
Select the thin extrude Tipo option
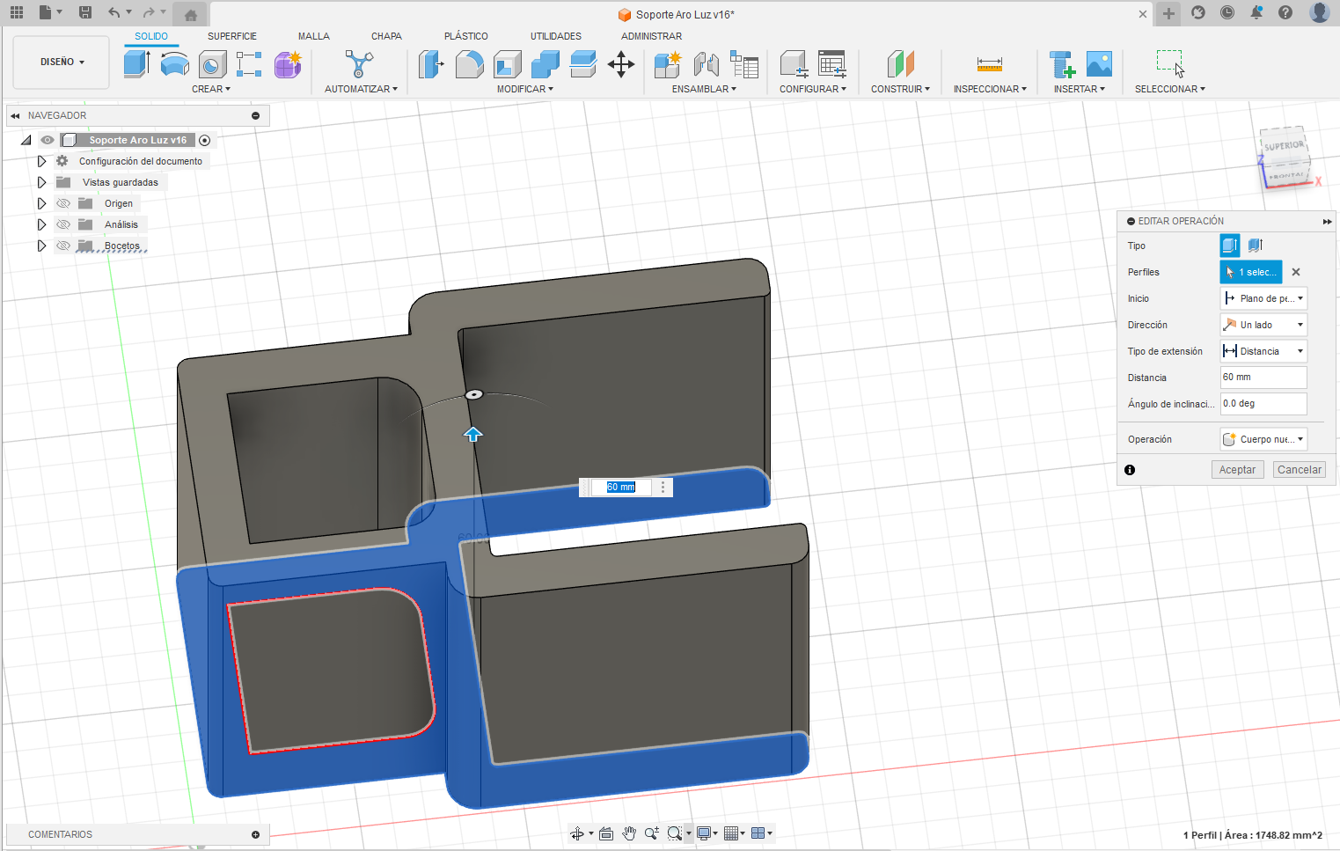tap(1256, 246)
